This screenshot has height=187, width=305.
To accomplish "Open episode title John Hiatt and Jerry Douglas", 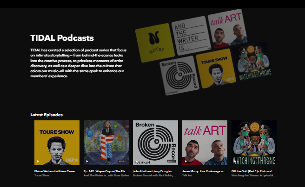I will [x=152, y=171].
